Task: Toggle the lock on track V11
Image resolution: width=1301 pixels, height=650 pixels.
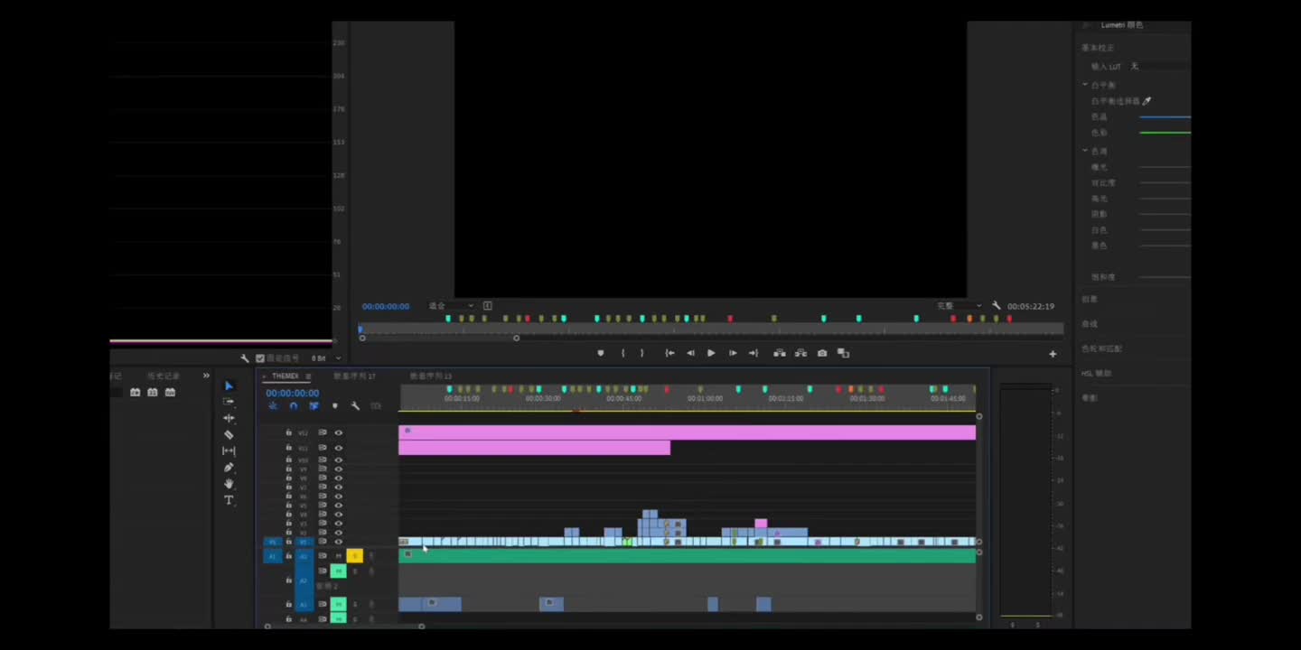Action: coord(289,448)
